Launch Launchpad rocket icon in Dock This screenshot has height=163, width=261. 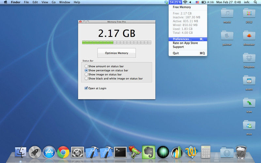pyautogui.click(x=35, y=152)
